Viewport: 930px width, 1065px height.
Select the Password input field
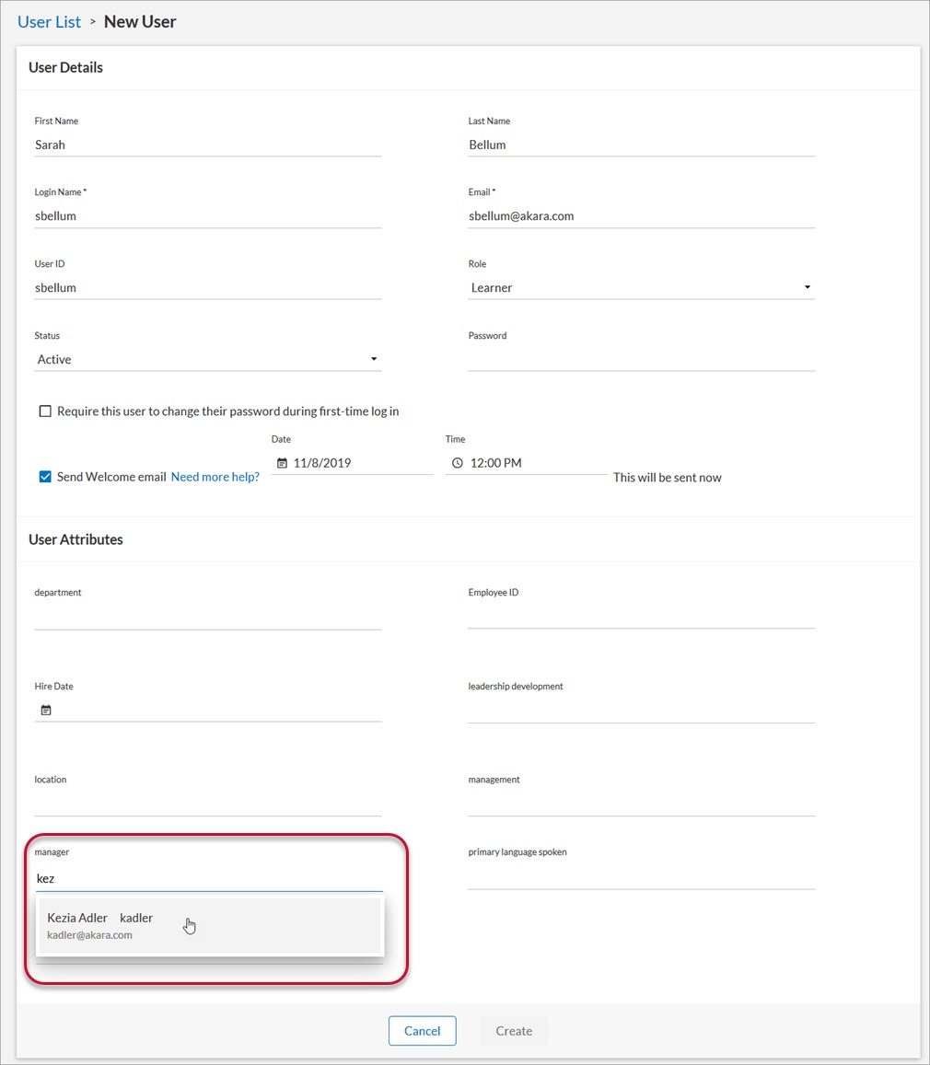(x=641, y=359)
